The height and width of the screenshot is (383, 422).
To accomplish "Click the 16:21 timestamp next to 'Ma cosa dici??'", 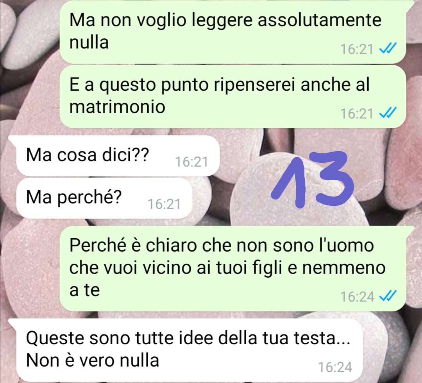I will [191, 162].
